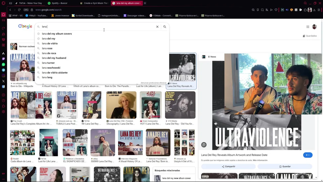Open the sidebar history clock icon
Screen dimensions: 323x182
click(x=3, y=101)
